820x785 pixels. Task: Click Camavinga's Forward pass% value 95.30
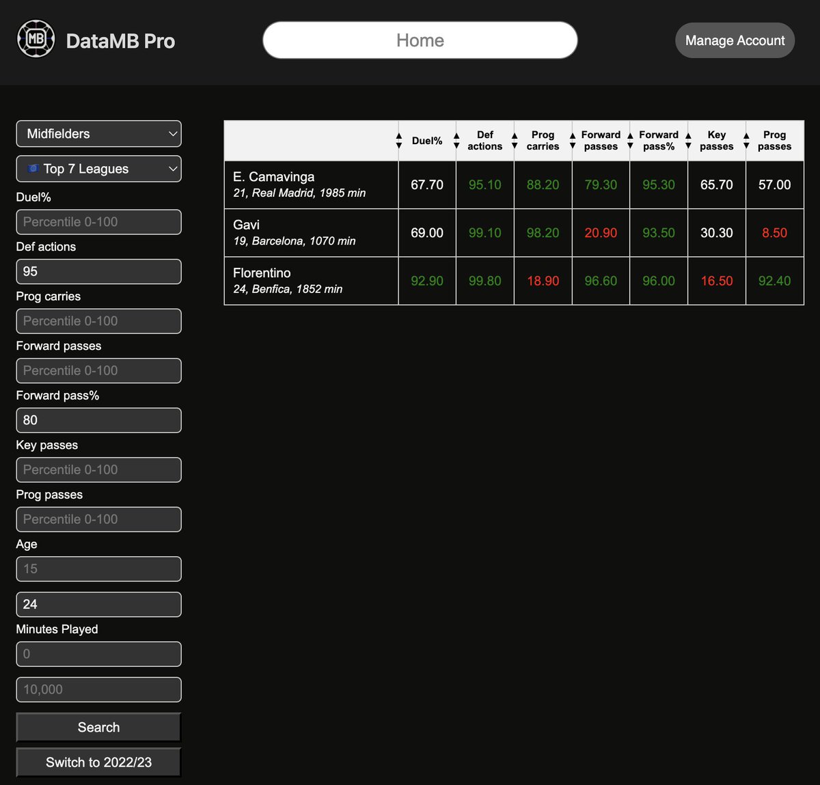click(x=659, y=184)
